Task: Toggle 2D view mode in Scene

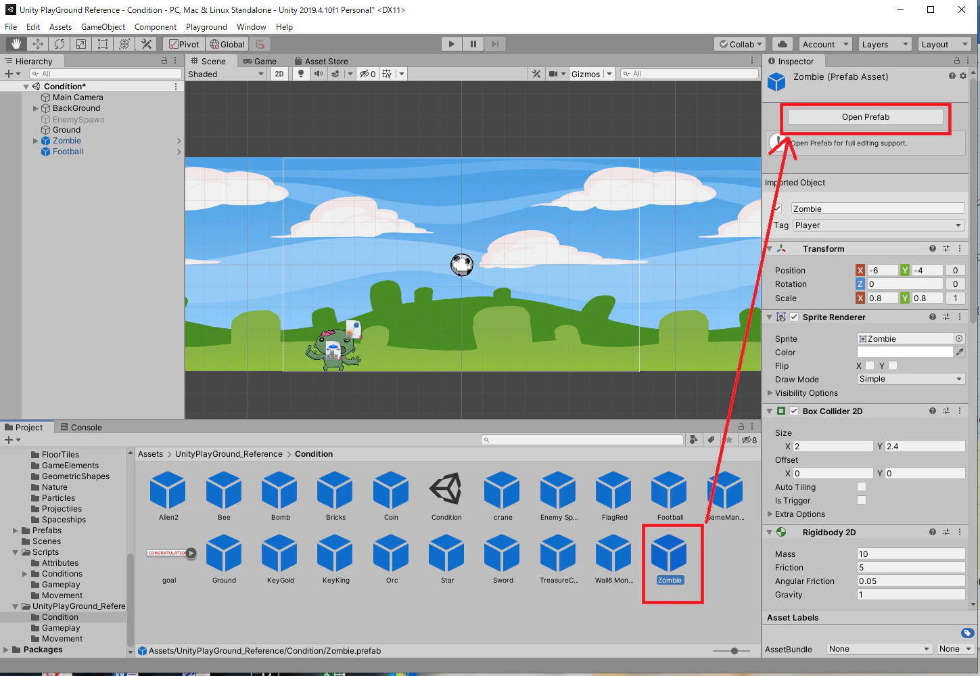Action: 279,74
